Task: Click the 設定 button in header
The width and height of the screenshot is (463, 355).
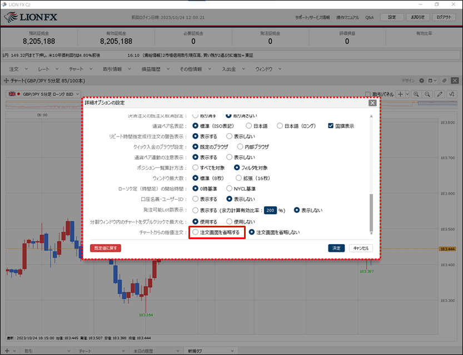Action: 392,17
